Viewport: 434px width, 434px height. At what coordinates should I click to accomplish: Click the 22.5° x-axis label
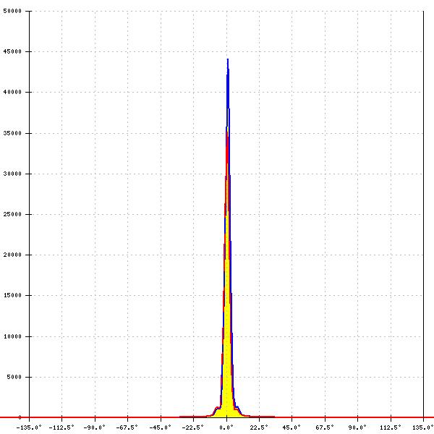259,427
